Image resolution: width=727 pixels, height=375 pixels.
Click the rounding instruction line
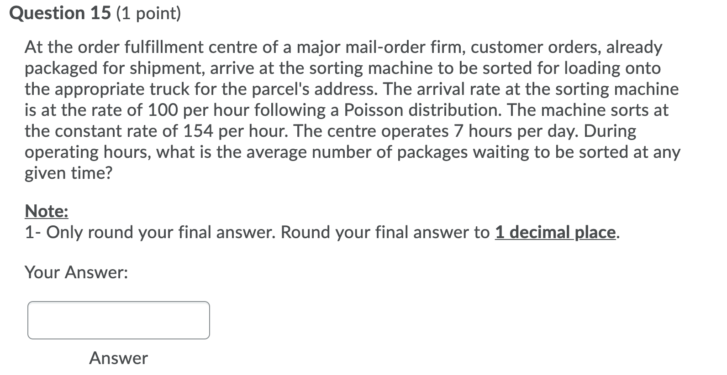tap(320, 232)
